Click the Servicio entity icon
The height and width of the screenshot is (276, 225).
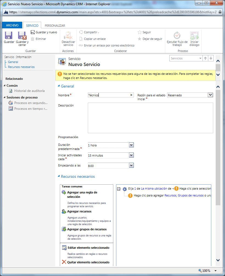[x=62, y=61]
